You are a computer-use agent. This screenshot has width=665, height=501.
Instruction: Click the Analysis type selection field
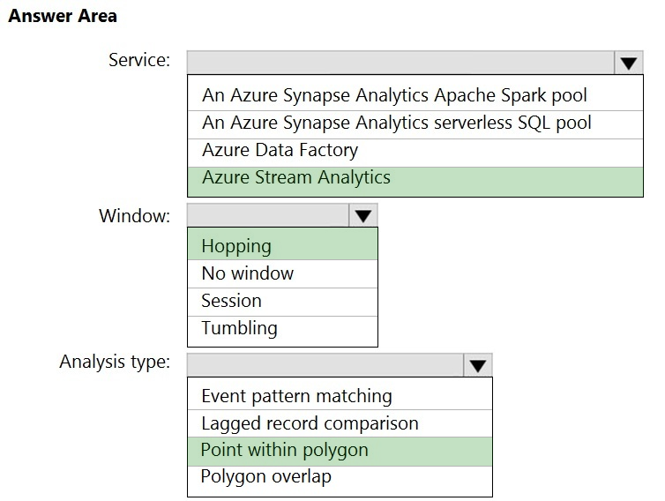[x=325, y=365]
